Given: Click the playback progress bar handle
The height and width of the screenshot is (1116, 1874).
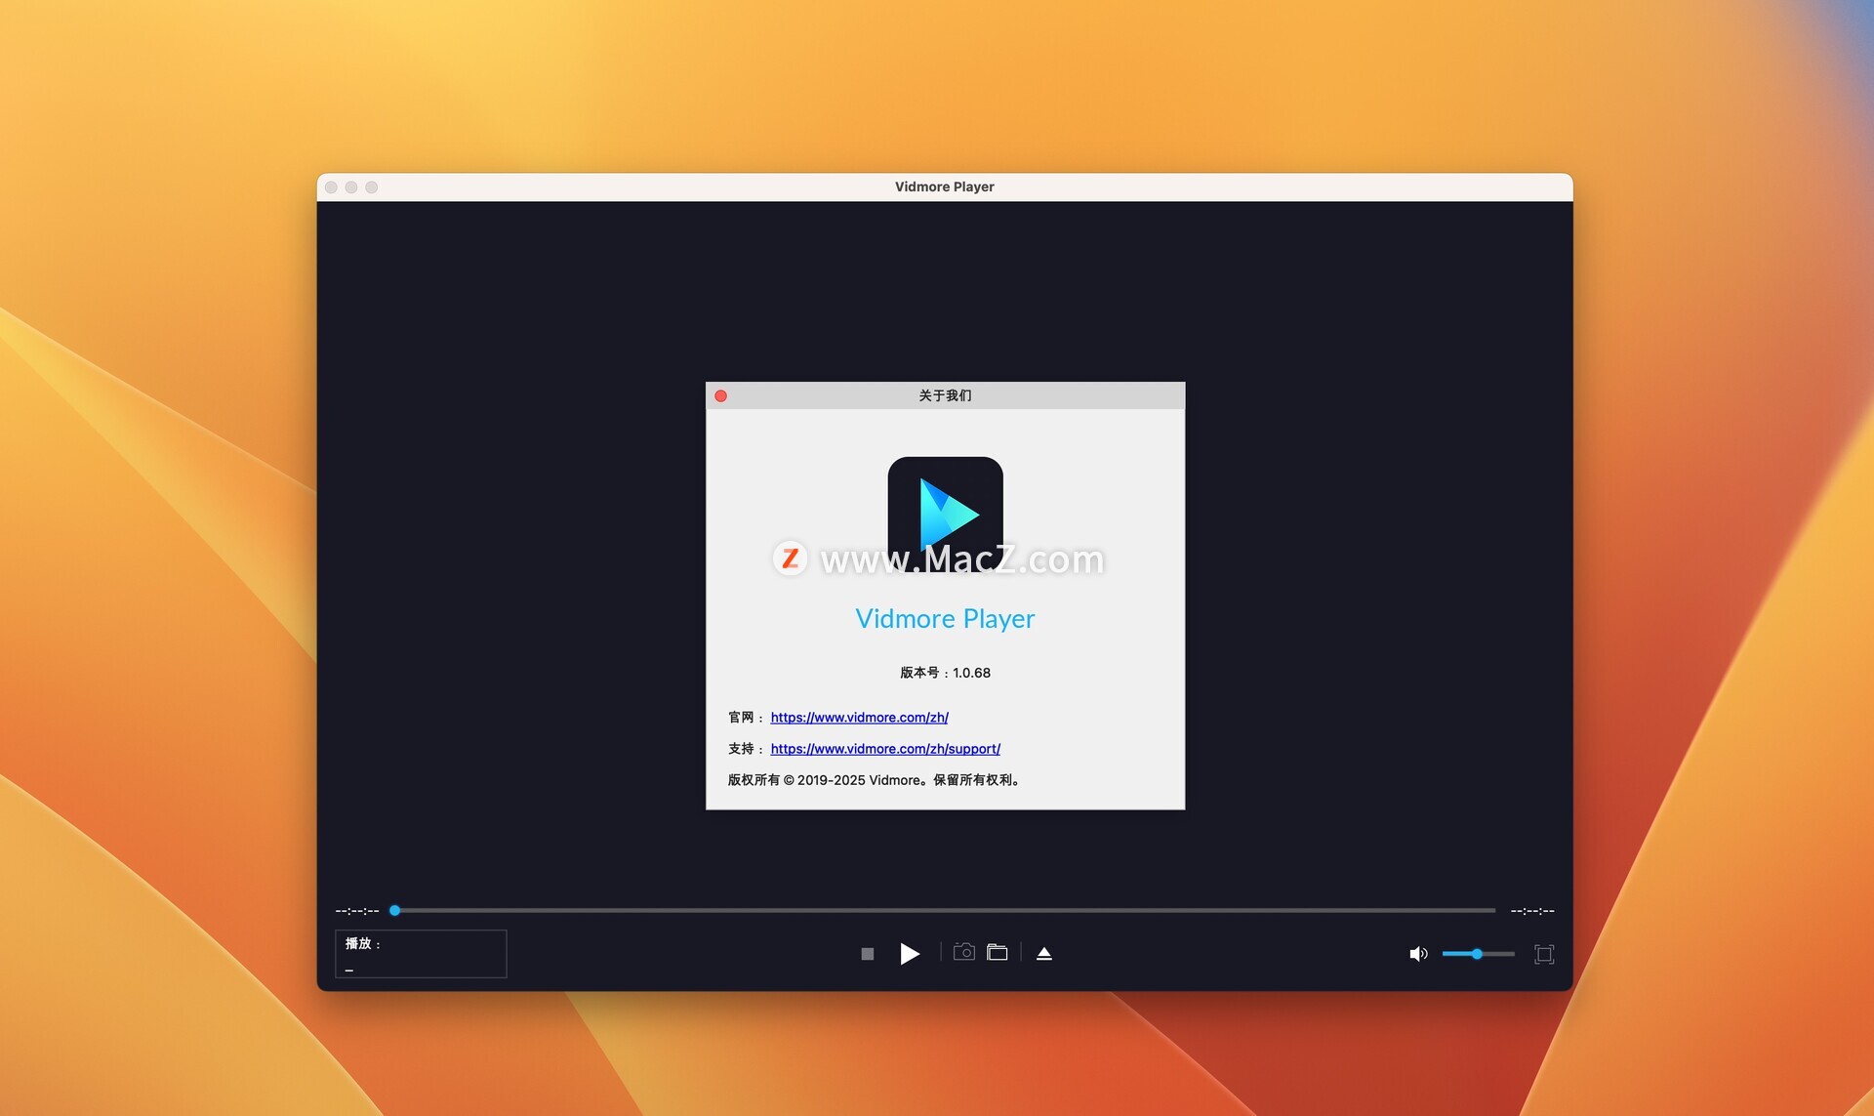Looking at the screenshot, I should (395, 910).
